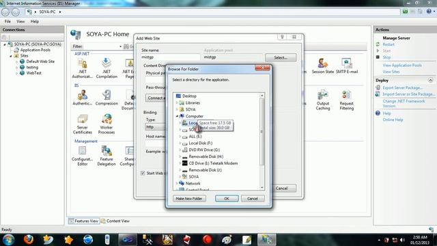Expand SOYA user folder under Desktop
The height and width of the screenshot is (246, 437).
(x=177, y=109)
